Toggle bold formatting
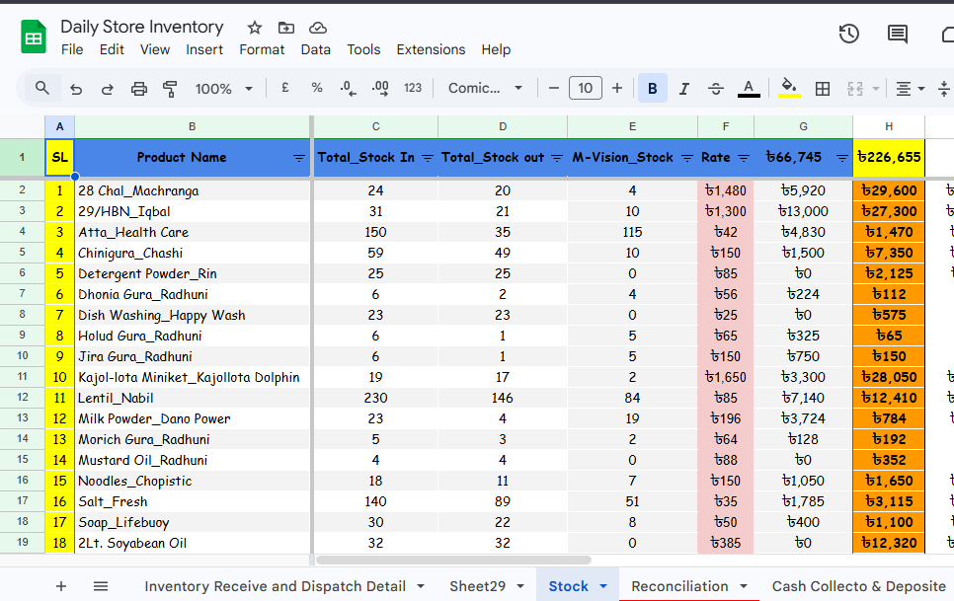The height and width of the screenshot is (601, 954). [652, 89]
